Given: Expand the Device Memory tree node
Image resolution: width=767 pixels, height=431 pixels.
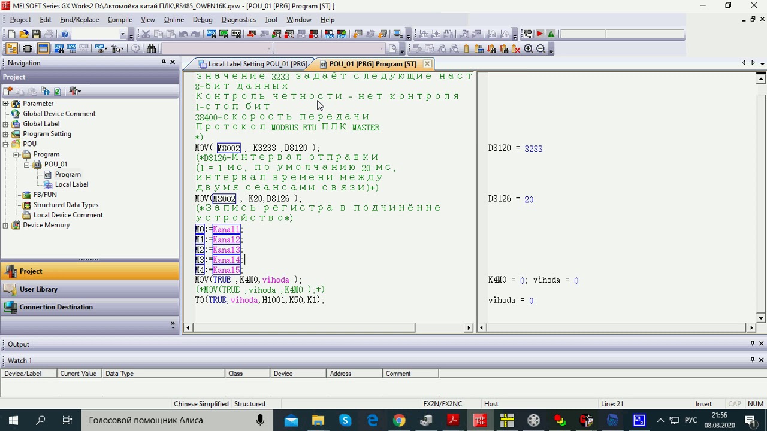Looking at the screenshot, I should tap(5, 226).
